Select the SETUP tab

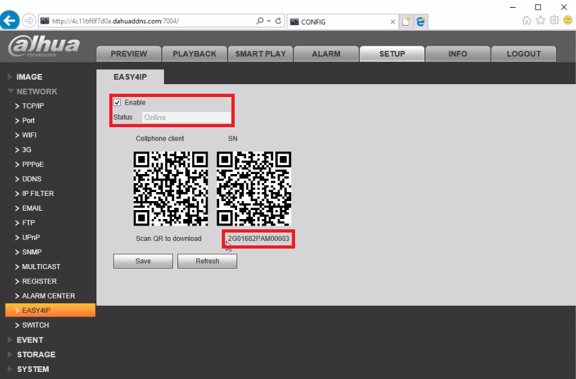[x=392, y=53]
